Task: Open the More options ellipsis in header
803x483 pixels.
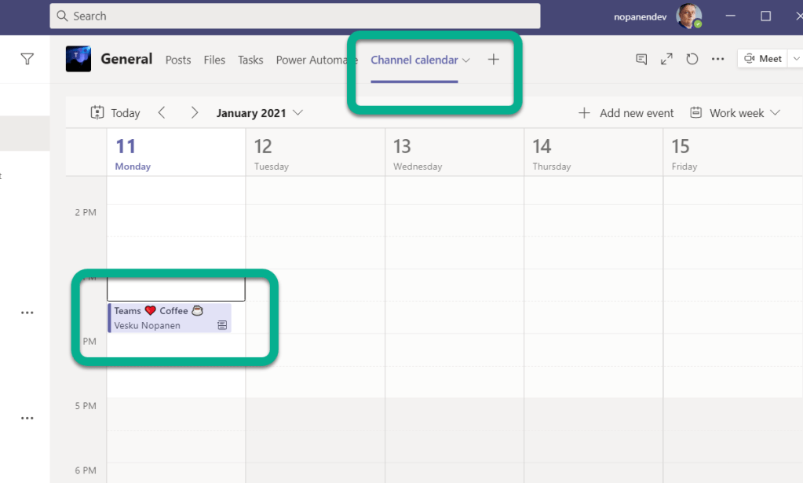Action: [x=717, y=59]
